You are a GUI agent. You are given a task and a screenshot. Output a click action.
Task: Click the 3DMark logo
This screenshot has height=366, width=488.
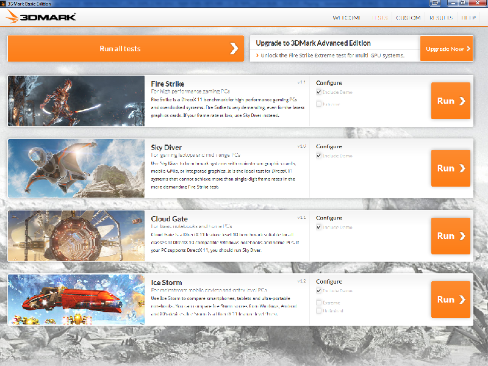[41, 16]
